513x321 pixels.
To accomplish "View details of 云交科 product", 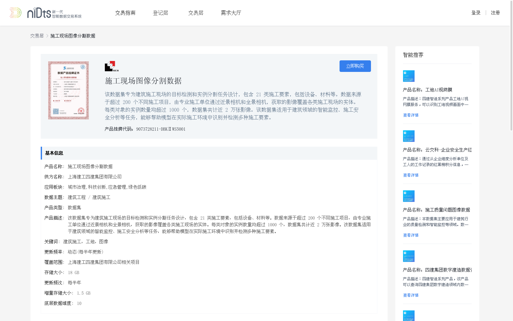I will click(x=411, y=175).
